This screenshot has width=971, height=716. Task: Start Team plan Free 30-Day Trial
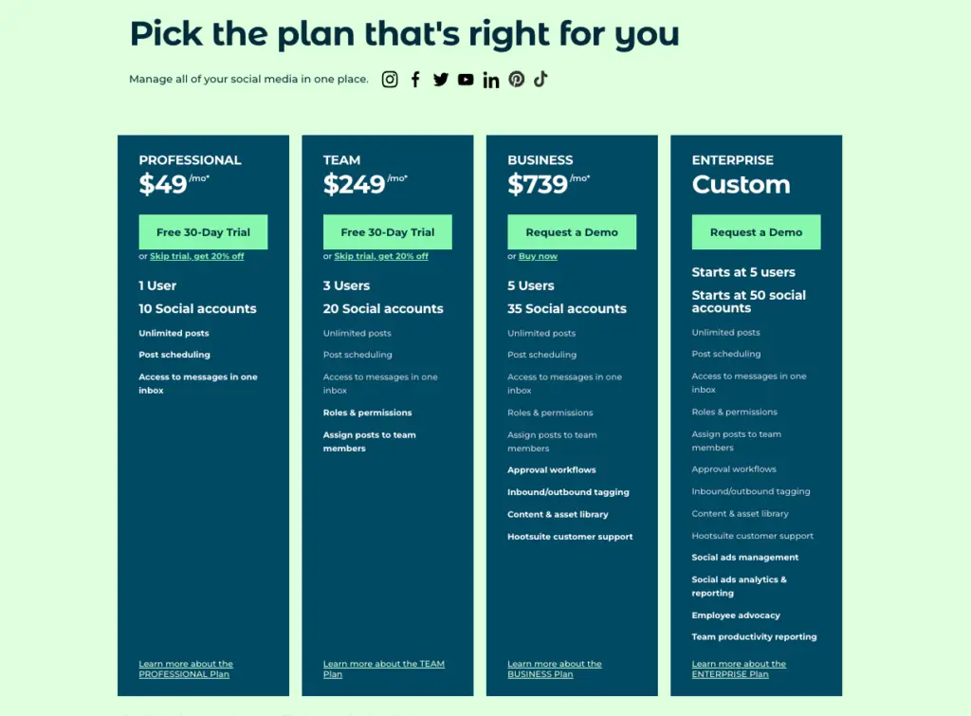click(388, 232)
